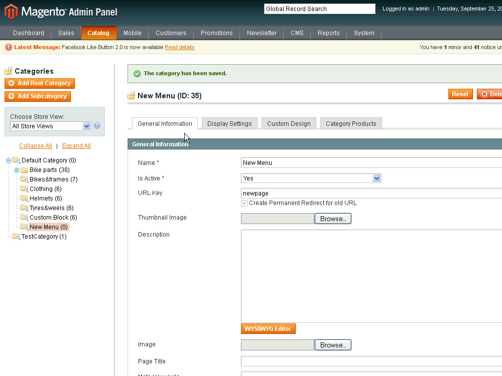
Task: Click the Default Category folder icon
Action: click(x=16, y=160)
